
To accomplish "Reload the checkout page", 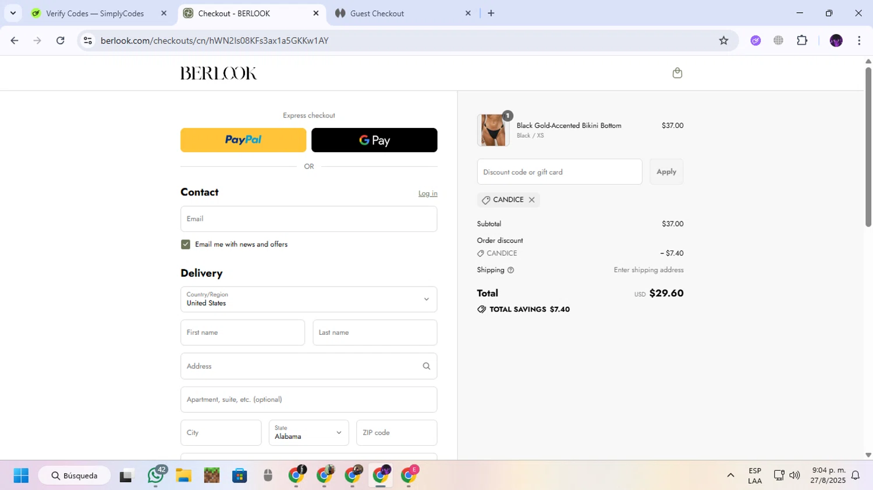I will point(60,41).
